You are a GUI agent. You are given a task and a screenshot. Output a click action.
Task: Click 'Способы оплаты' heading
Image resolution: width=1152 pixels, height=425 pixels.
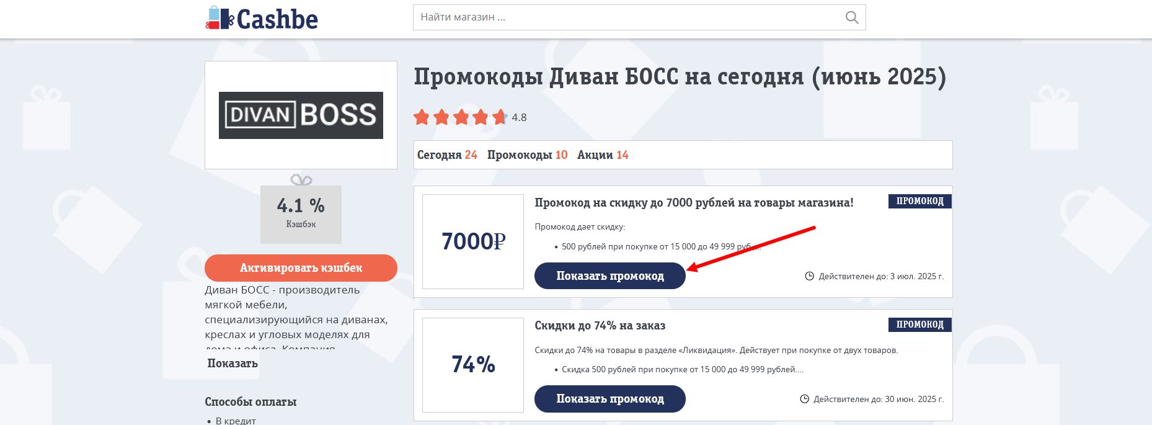(x=250, y=402)
